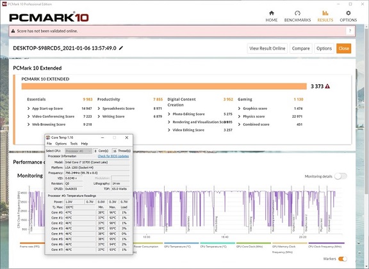Expand Spreadsheets Score
The width and height of the screenshot is (369, 269).
(x=99, y=109)
